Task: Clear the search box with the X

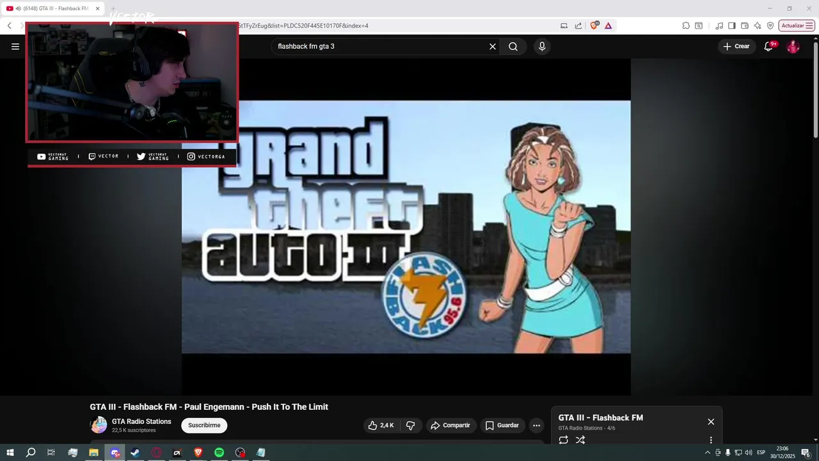Action: click(493, 46)
